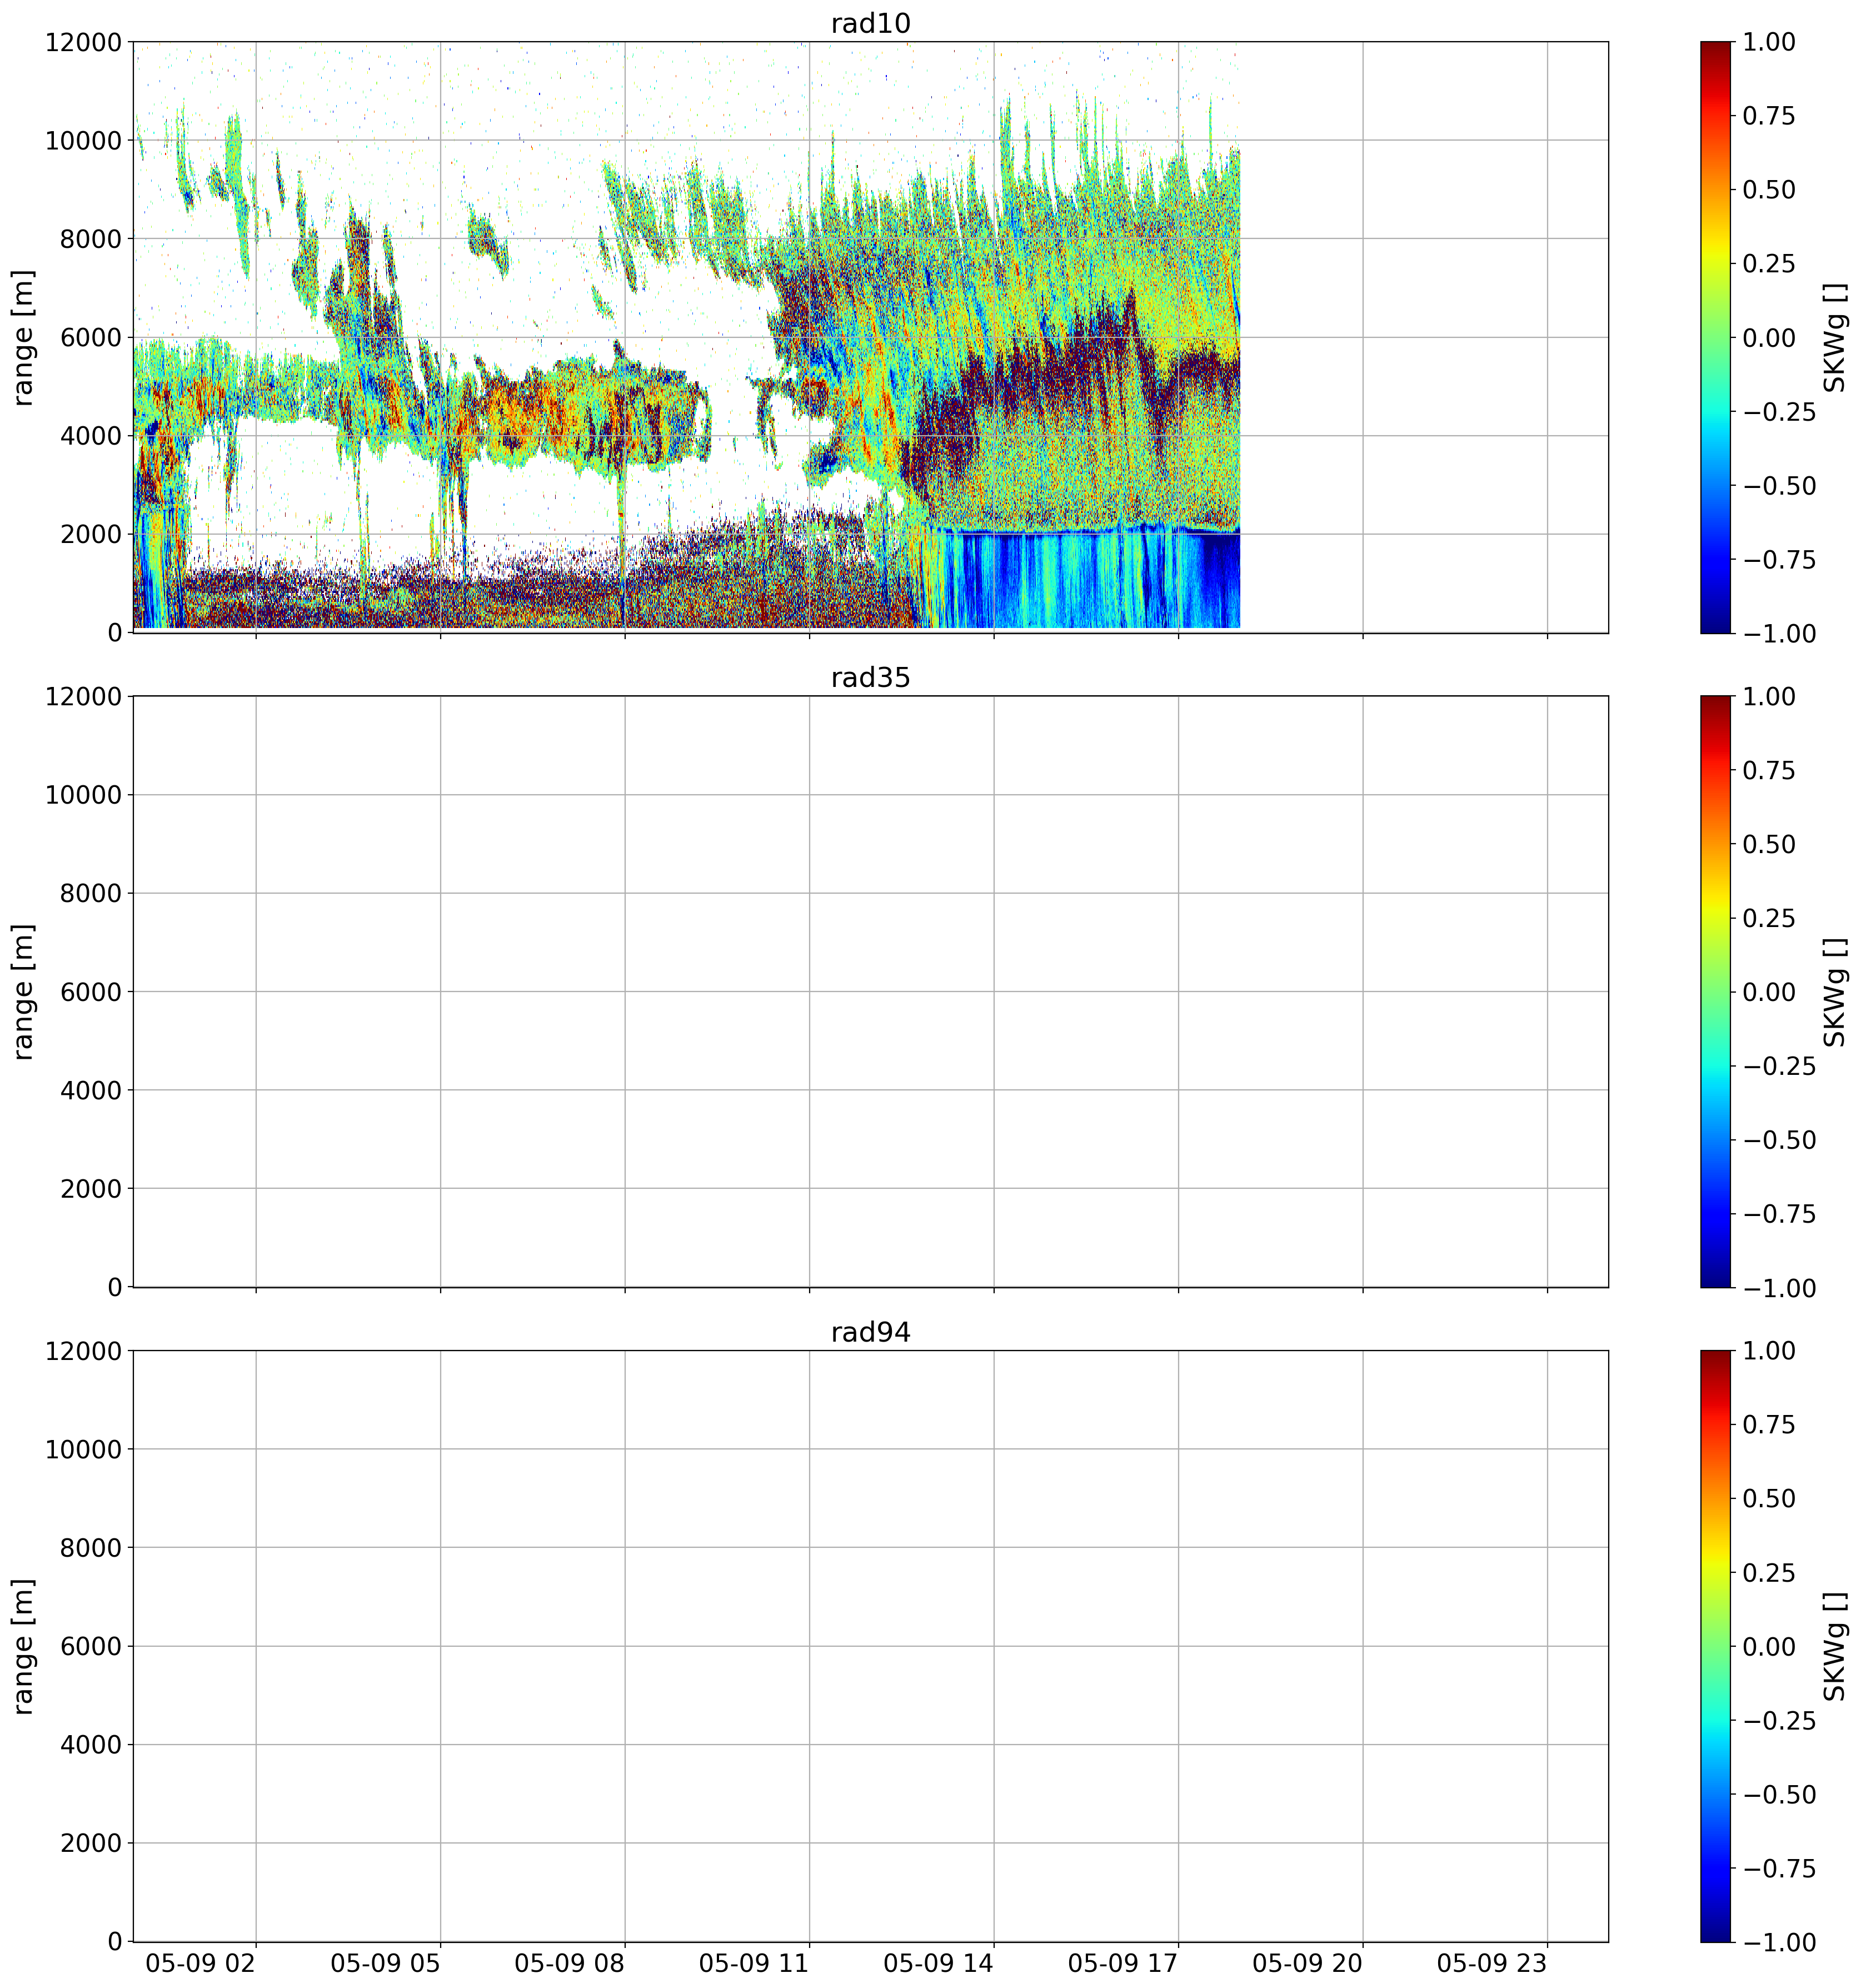Click the 0.50 tick on rad35 colorbar

click(x=1768, y=845)
